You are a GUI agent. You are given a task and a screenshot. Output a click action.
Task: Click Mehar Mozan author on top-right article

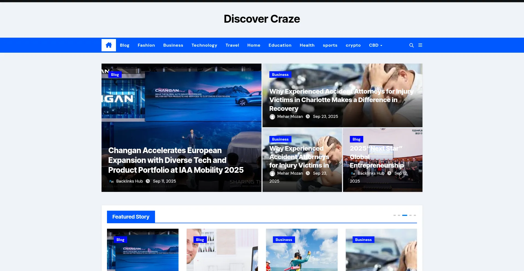pyautogui.click(x=290, y=117)
